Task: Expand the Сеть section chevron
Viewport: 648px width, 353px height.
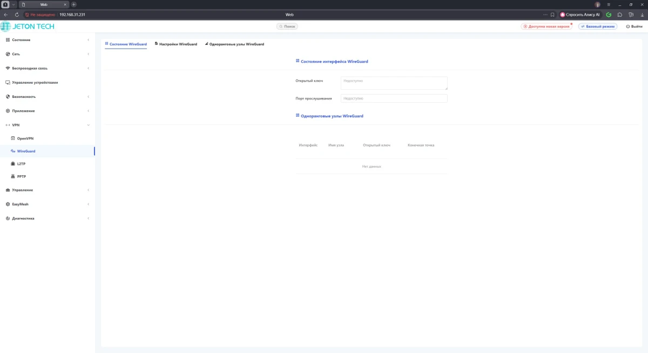Action: (x=88, y=54)
